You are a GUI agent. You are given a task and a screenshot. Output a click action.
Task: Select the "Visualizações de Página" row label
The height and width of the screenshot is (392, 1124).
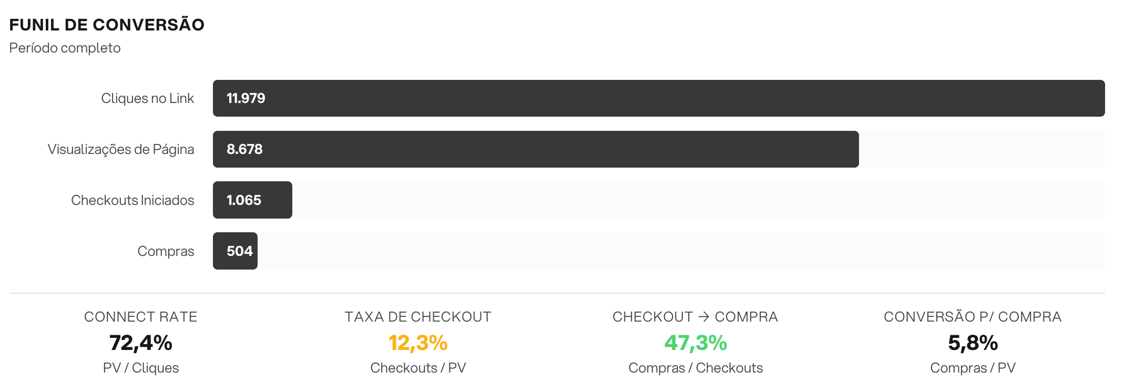[x=121, y=149]
